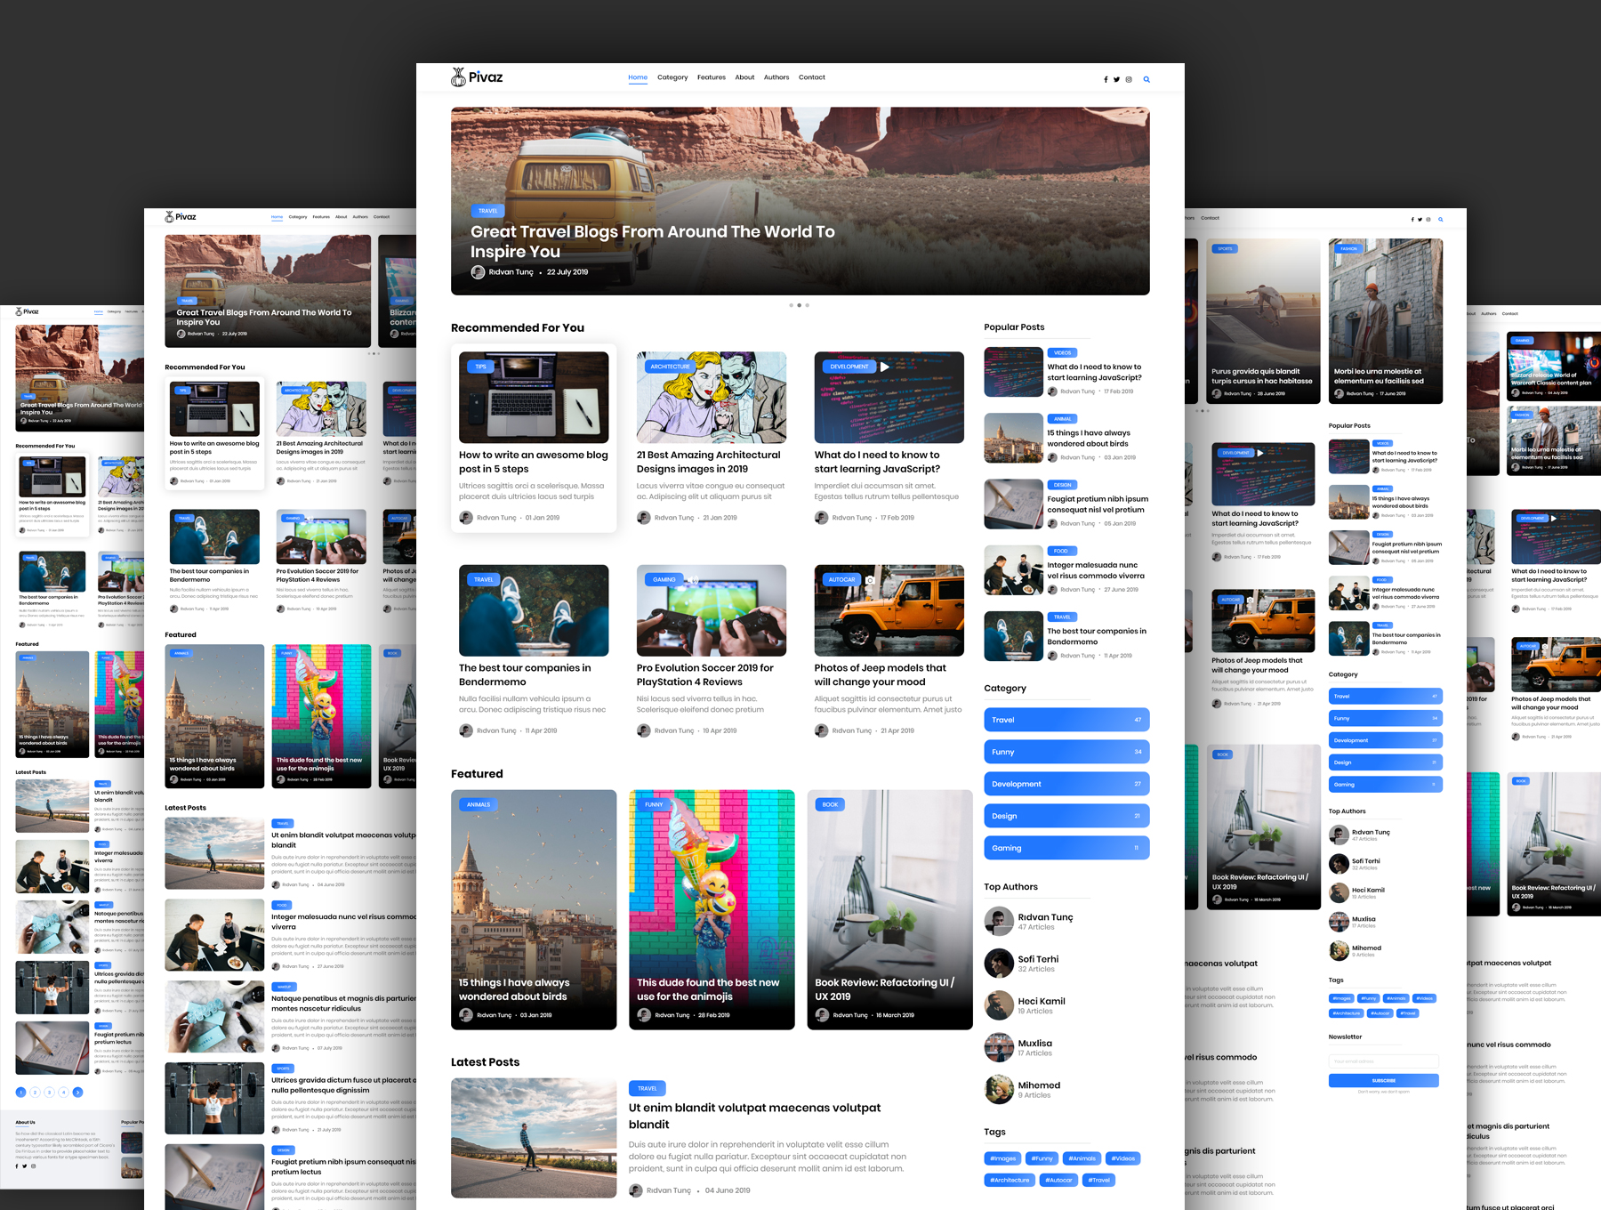The image size is (1601, 1210).
Task: Click the #Architecture tag in center sidebar
Action: [1010, 1180]
